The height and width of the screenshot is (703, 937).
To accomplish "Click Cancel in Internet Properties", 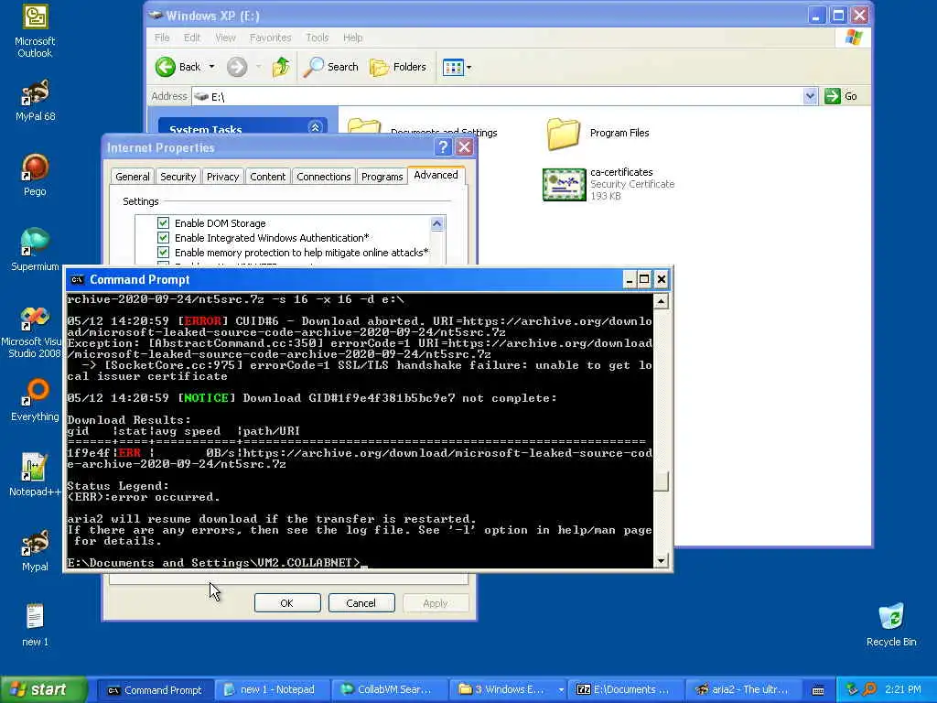I will [361, 603].
